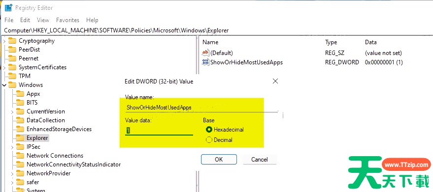Image resolution: width=433 pixels, height=192 pixels.
Task: Click the Appx folder icon
Action: pyautogui.click(x=20, y=94)
